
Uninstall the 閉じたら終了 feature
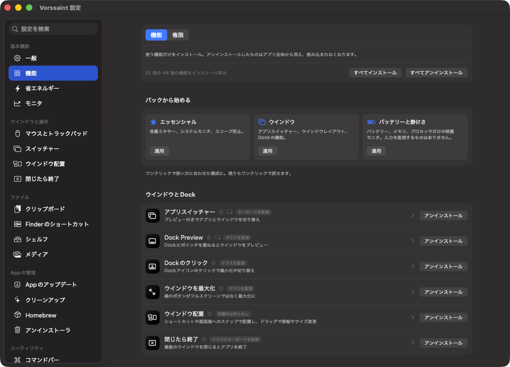point(443,343)
